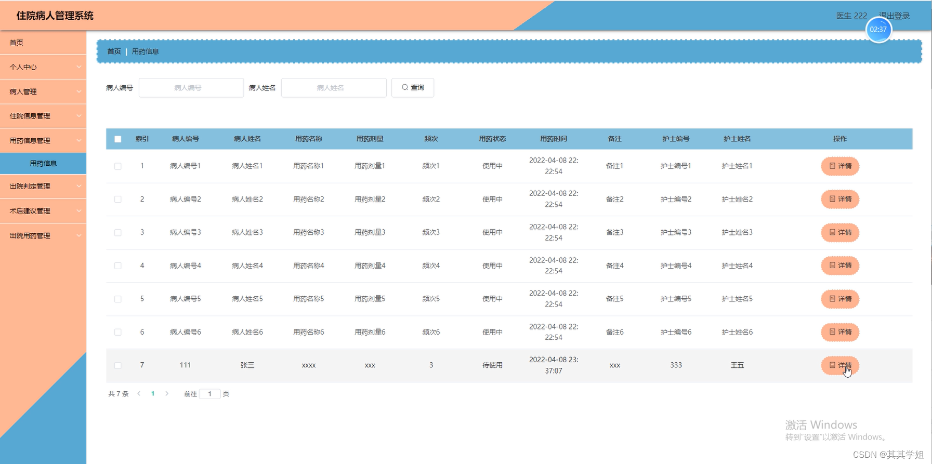This screenshot has width=932, height=464.
Task: Check the checkbox for row 5
Action: (x=118, y=299)
